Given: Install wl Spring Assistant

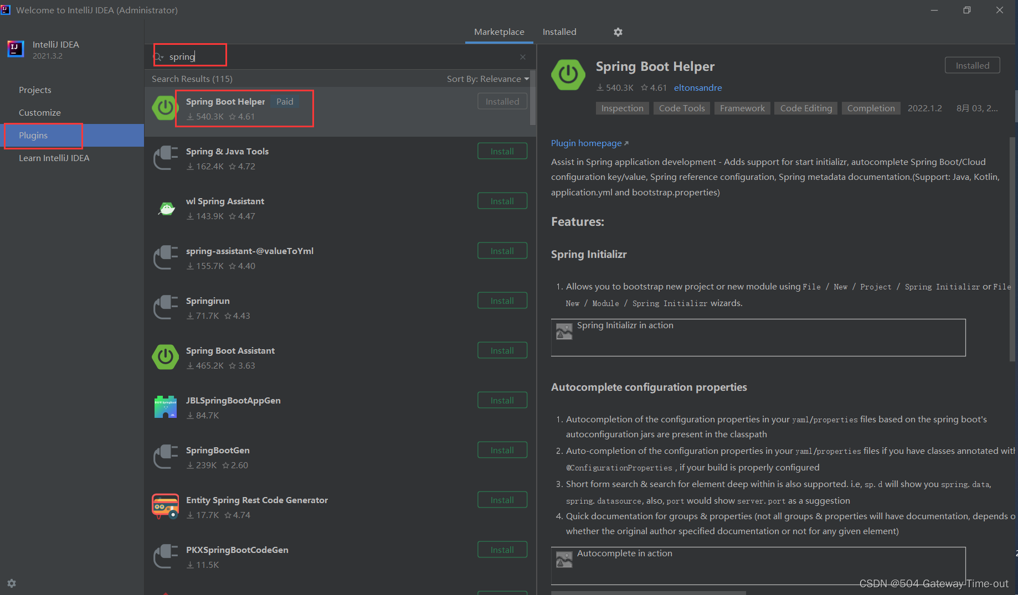Looking at the screenshot, I should 502,201.
